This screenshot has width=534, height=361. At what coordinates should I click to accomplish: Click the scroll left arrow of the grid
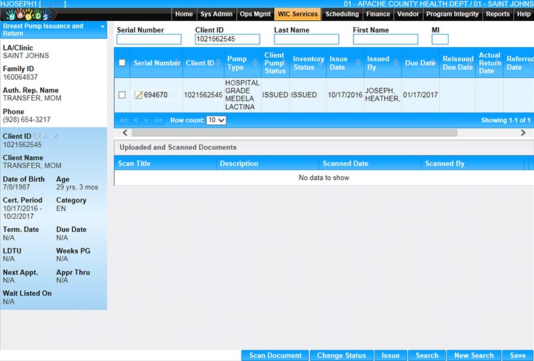coord(125,133)
